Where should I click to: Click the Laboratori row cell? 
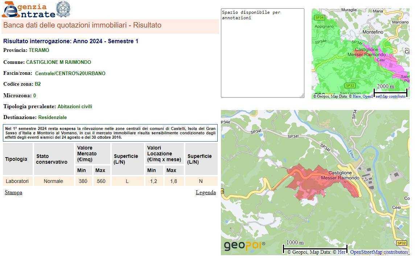coord(17,181)
